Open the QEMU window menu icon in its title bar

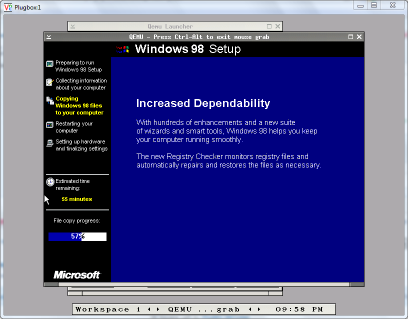click(48, 37)
